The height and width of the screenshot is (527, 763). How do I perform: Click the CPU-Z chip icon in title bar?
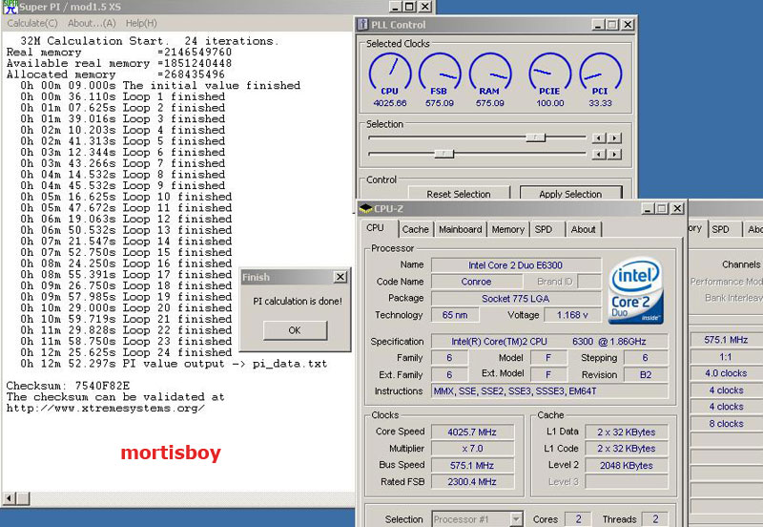tap(365, 208)
